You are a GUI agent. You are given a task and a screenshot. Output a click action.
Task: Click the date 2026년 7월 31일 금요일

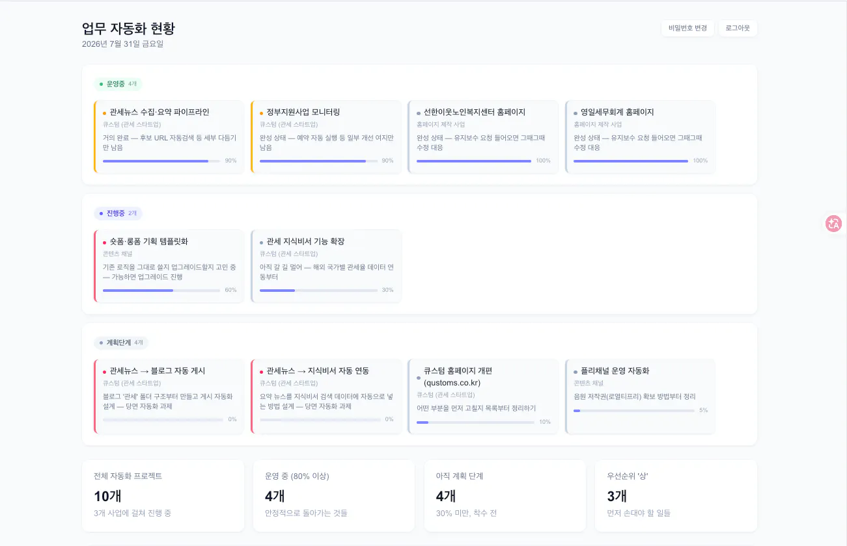(123, 44)
